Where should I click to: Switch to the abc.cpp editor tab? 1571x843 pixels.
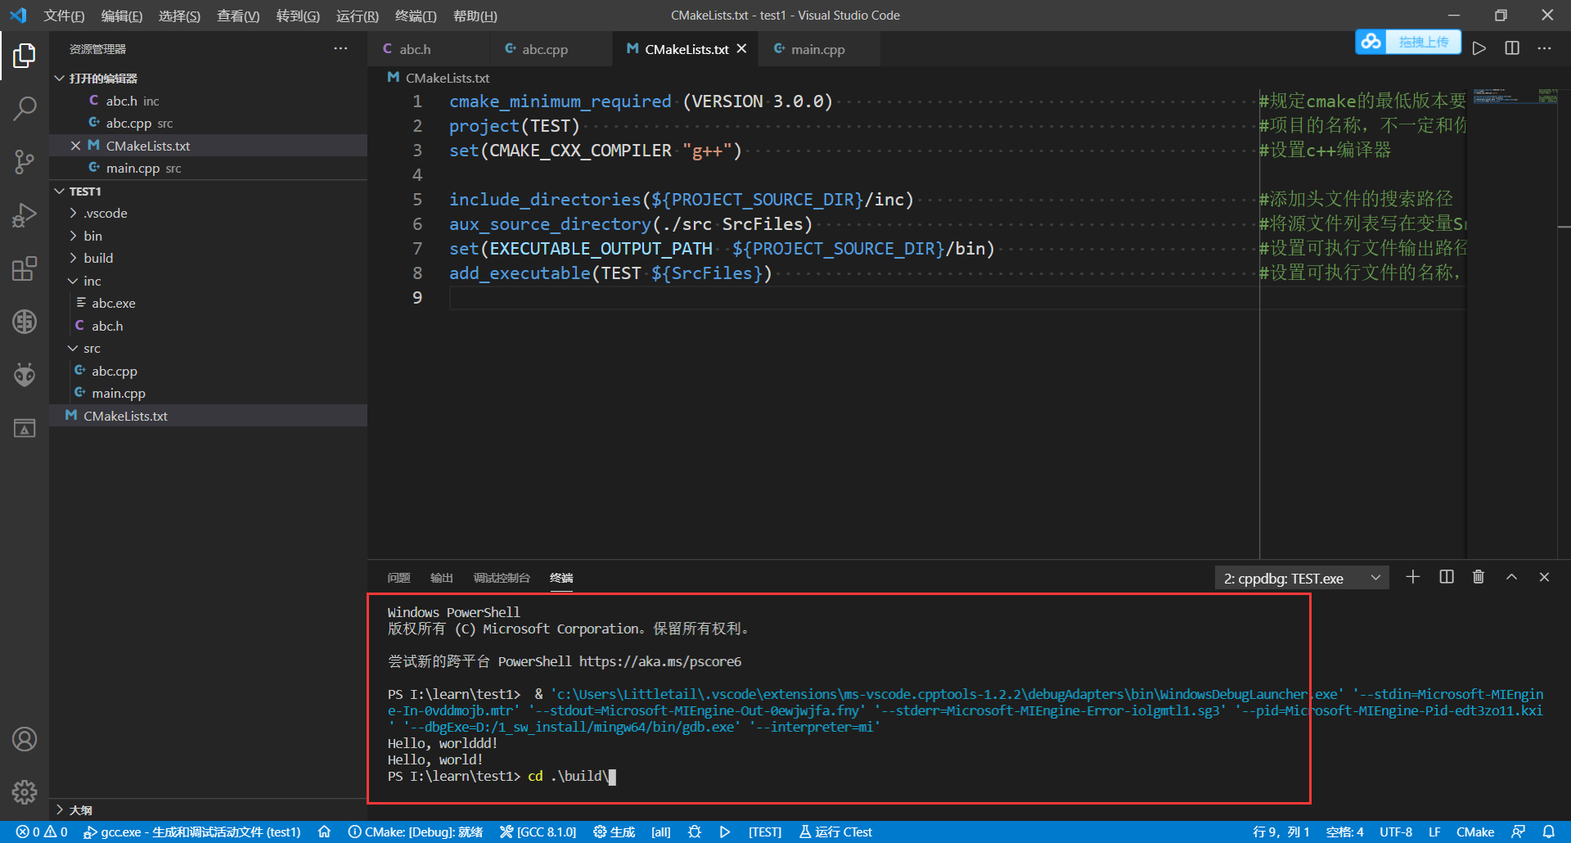pos(551,49)
